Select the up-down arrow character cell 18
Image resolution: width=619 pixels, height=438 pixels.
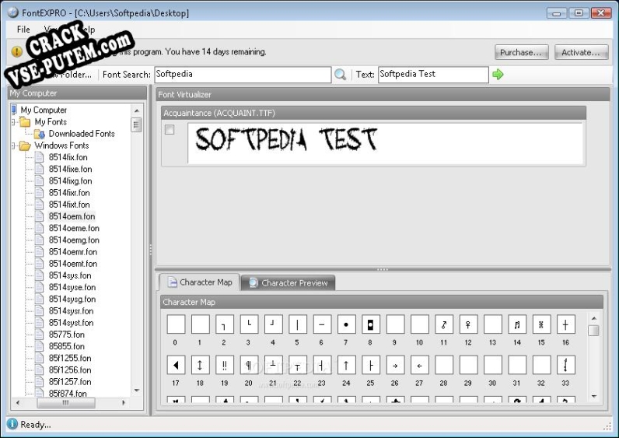point(200,365)
